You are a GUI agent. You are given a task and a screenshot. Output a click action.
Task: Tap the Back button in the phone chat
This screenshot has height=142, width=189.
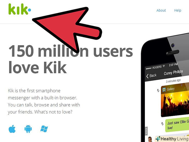151,76
